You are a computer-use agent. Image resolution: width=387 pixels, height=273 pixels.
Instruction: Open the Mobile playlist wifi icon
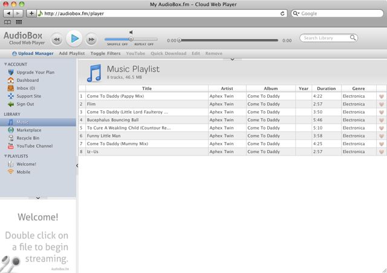click(11, 172)
